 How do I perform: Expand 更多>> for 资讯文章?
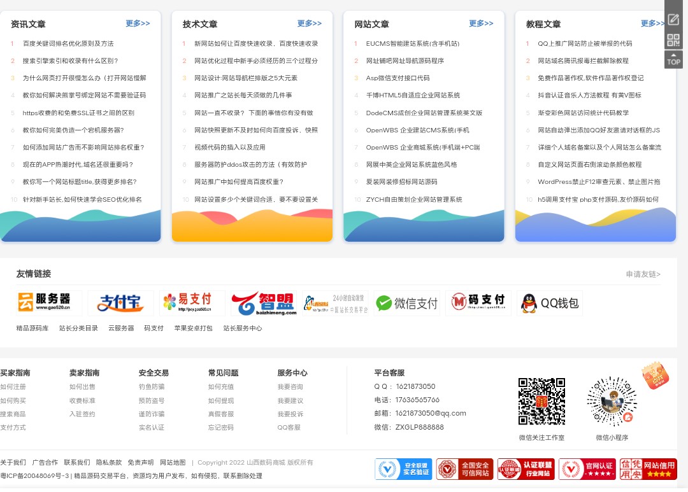[138, 24]
